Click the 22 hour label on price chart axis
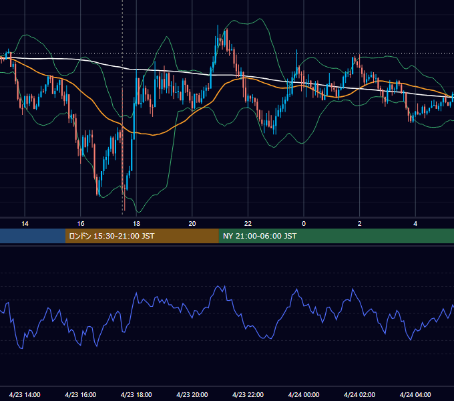This screenshot has height=401, width=454. [248, 224]
